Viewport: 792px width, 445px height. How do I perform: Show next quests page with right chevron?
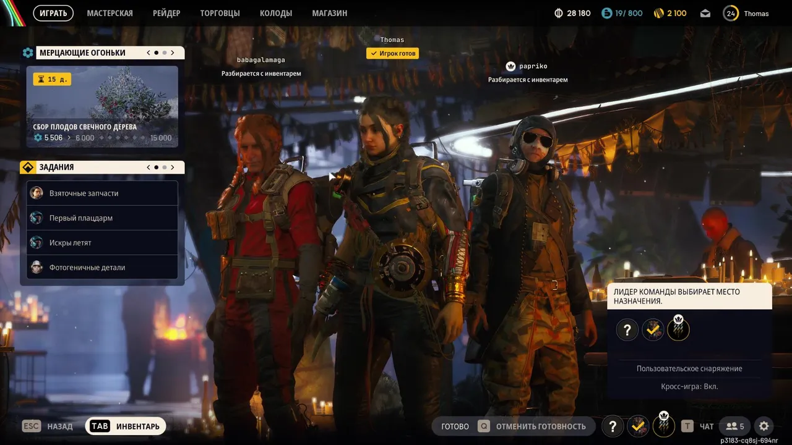click(x=172, y=167)
